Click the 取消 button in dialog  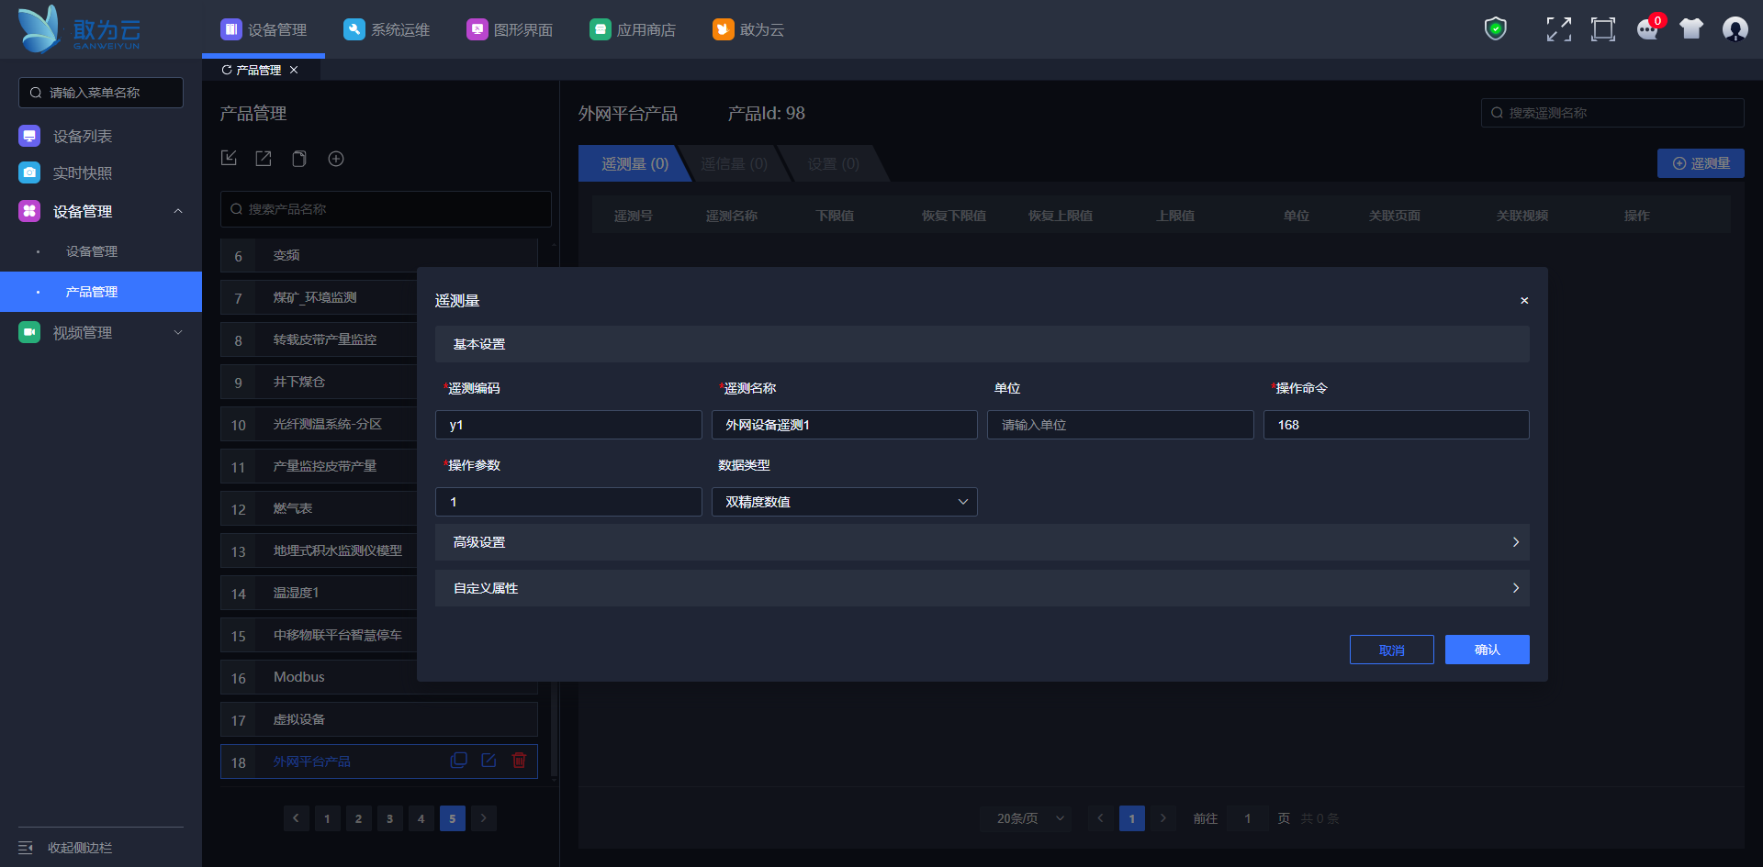coord(1391,650)
